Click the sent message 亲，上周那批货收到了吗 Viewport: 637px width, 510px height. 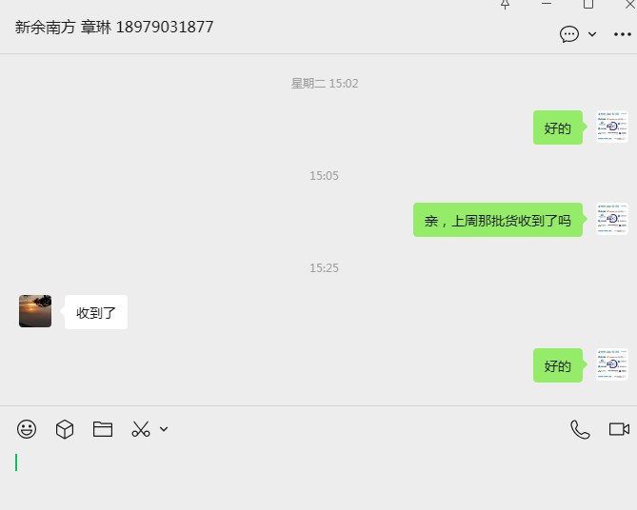[x=498, y=220]
